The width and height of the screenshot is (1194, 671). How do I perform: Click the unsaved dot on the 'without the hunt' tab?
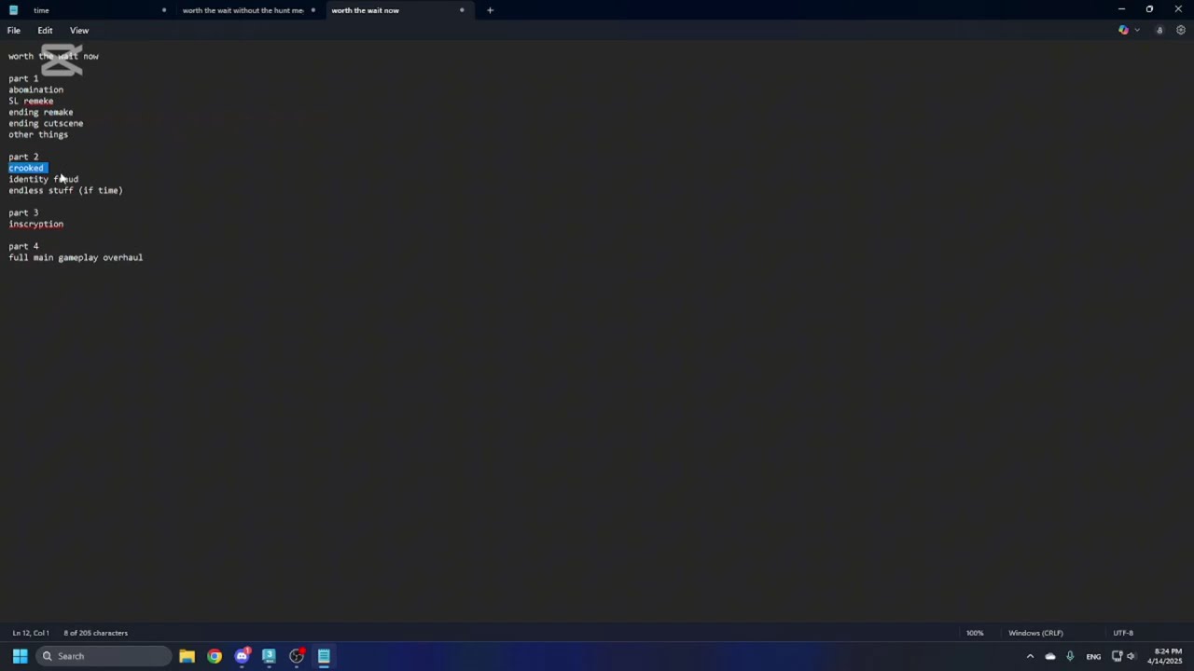(312, 10)
